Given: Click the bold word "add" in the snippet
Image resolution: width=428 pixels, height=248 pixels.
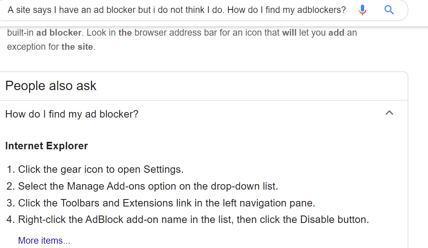Looking at the screenshot, I should point(336,32).
